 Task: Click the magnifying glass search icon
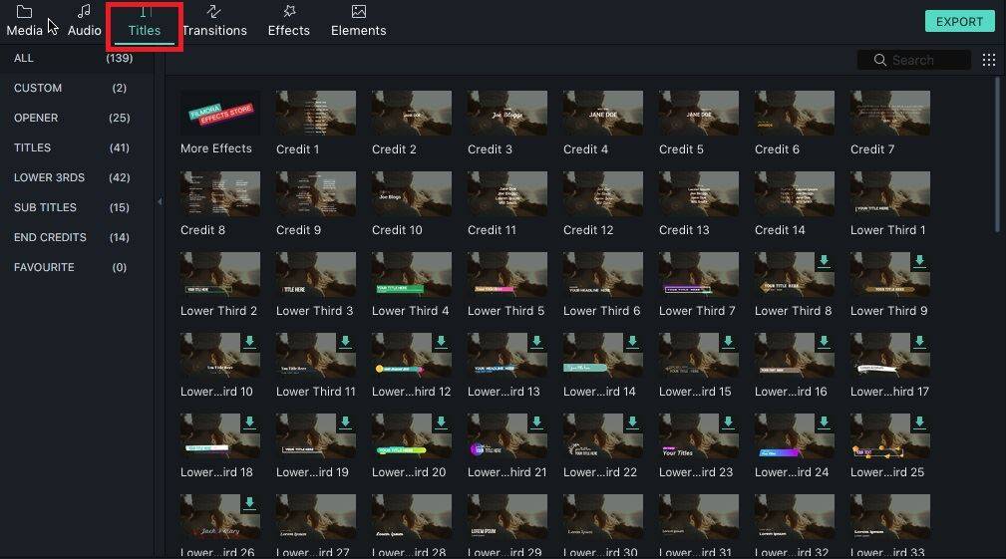click(x=879, y=60)
